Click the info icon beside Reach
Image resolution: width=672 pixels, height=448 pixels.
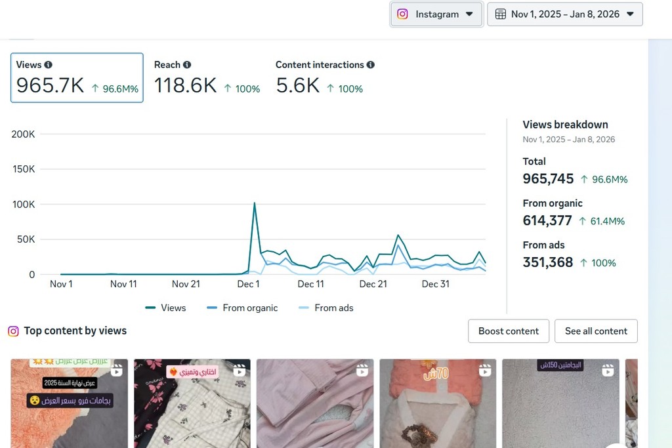point(187,65)
